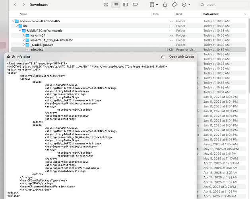Image resolution: width=250 pixels, height=199 pixels.
Task: Click the Share icon in Finder toolbar
Action: coord(165,5)
